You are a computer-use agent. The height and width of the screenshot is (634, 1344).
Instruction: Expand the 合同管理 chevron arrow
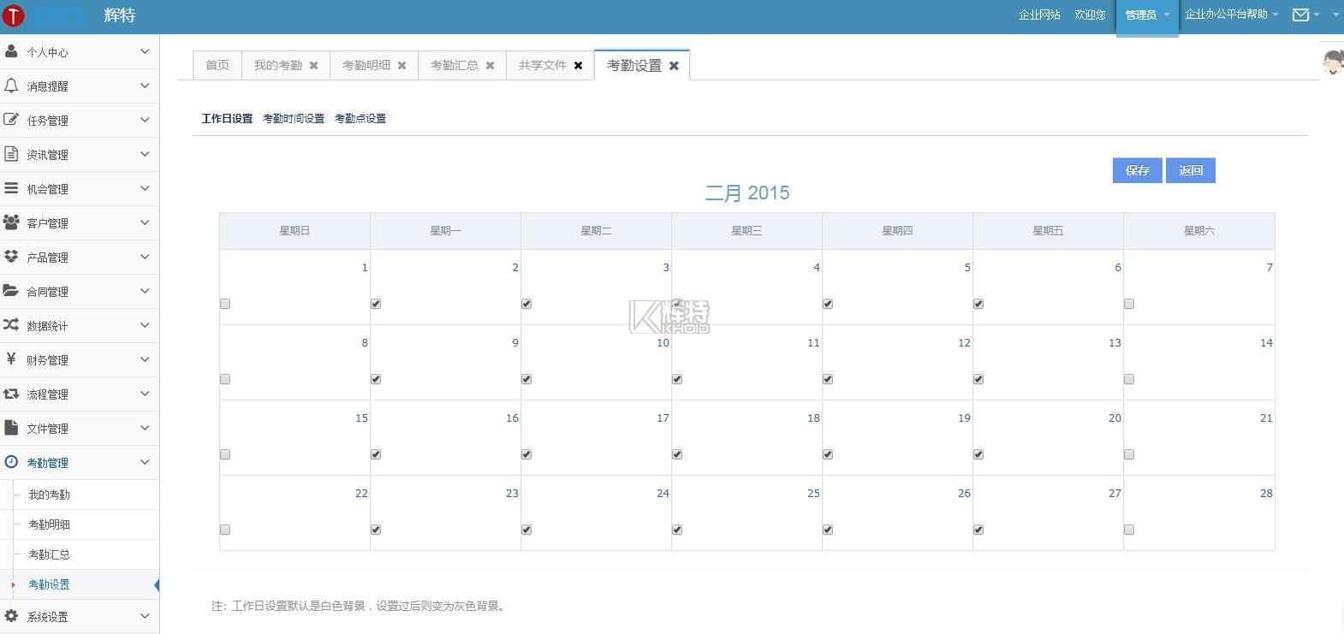point(145,291)
